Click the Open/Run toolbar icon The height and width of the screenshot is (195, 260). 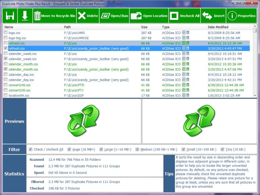point(105,16)
